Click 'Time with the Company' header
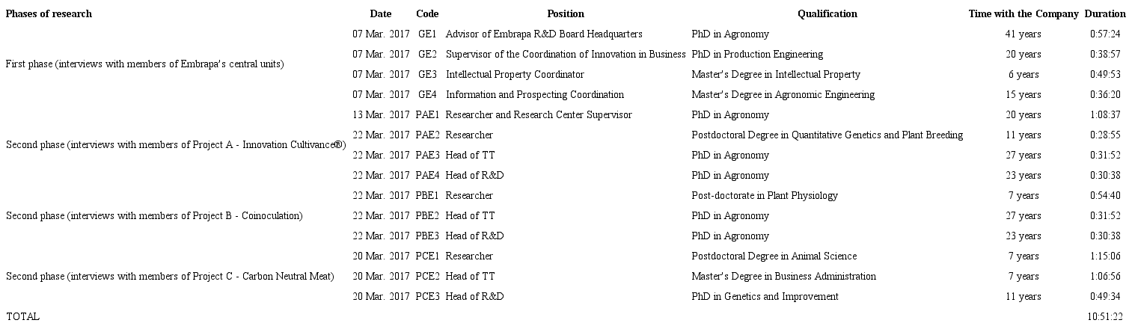The width and height of the screenshot is (1132, 329). (1023, 13)
